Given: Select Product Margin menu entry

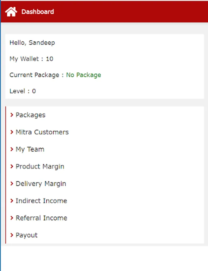Looking at the screenshot, I should point(40,167).
